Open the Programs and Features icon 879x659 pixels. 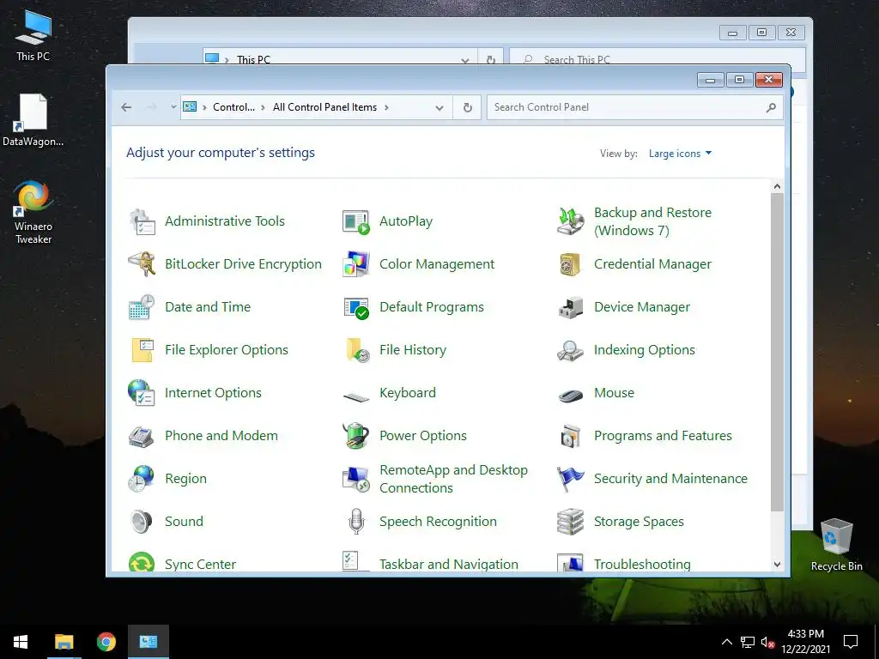coord(571,436)
